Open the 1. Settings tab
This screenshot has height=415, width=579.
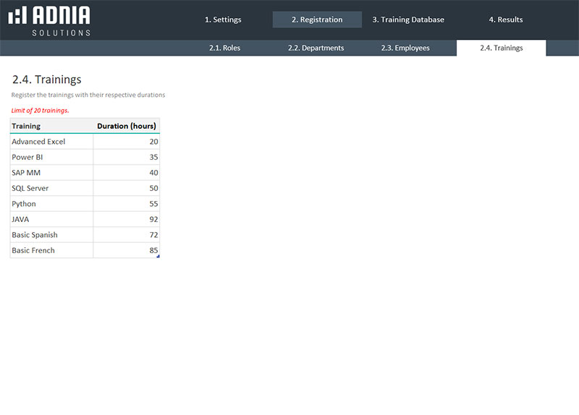pos(223,20)
